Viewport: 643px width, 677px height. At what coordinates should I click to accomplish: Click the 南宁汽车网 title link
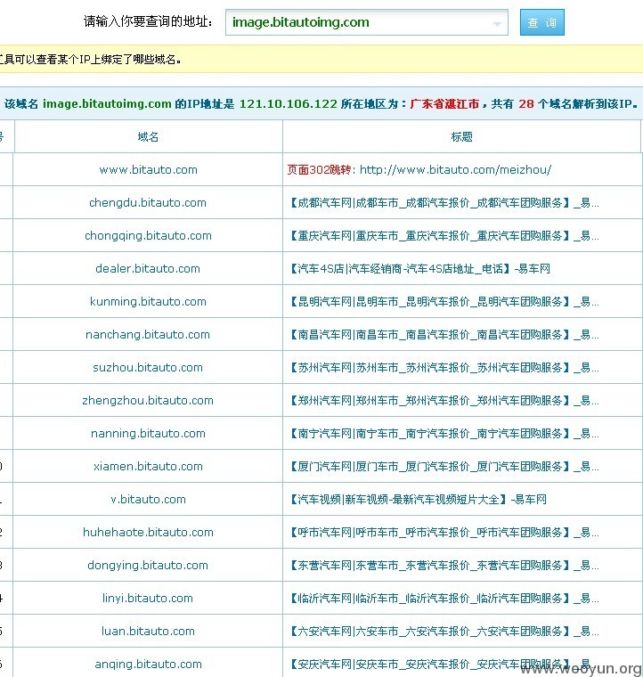[444, 434]
